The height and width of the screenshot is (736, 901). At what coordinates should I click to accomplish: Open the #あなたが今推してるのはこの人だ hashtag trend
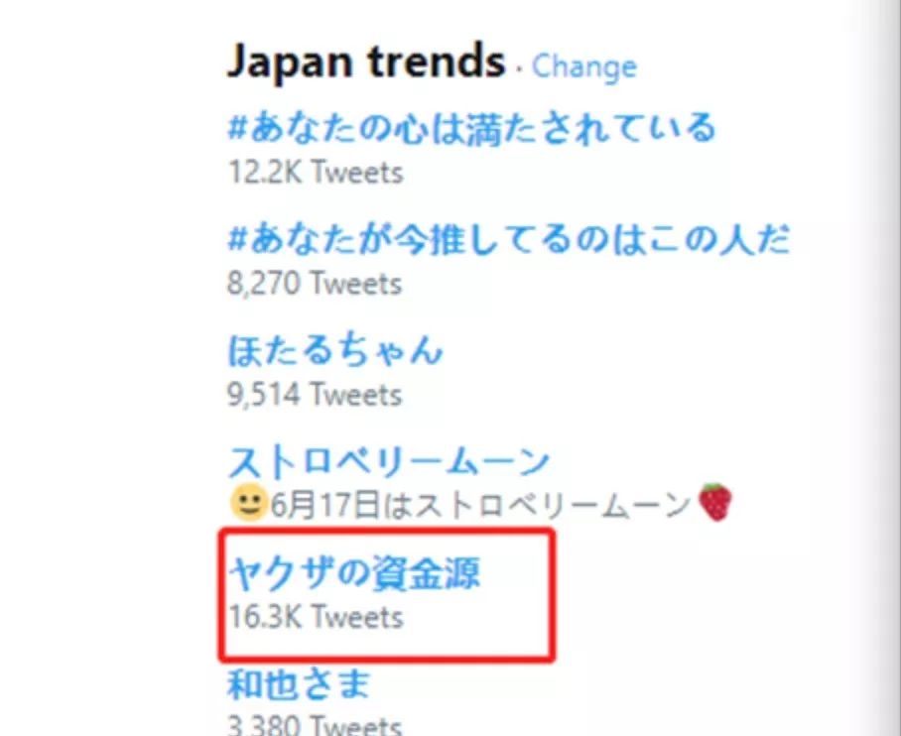coord(508,240)
